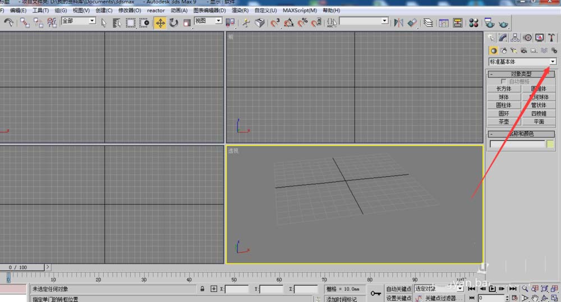Open the 创建(C) menu
561x302 pixels.
[104, 10]
